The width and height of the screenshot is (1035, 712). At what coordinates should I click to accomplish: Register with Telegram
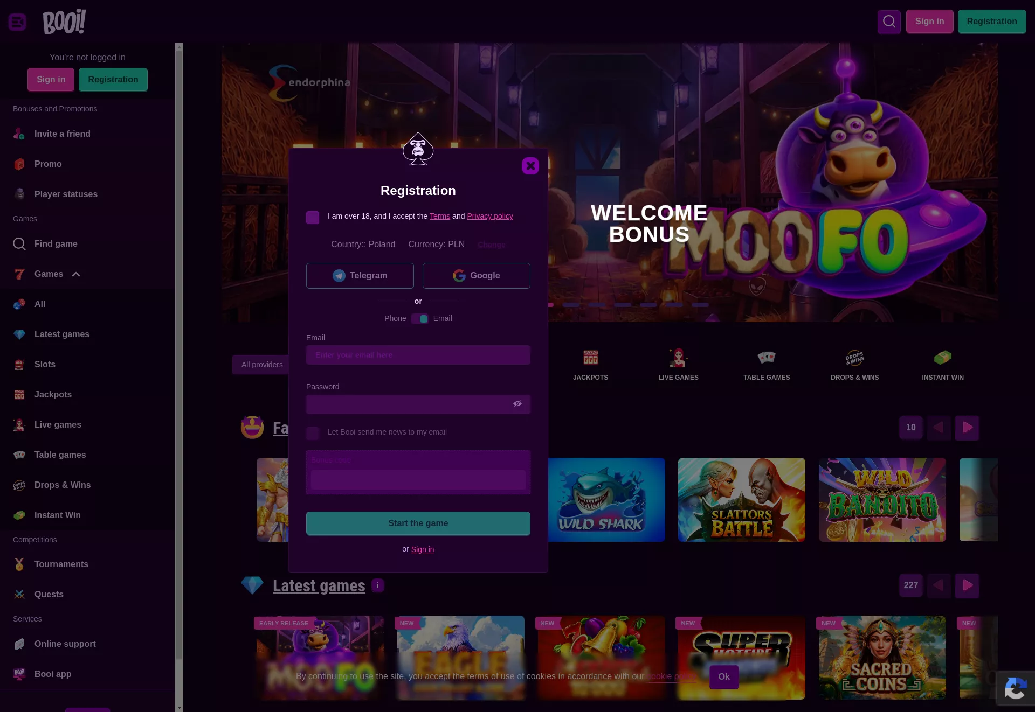[360, 276]
